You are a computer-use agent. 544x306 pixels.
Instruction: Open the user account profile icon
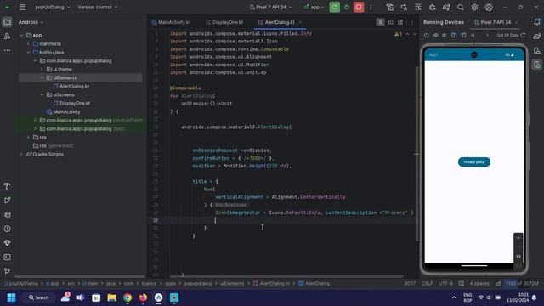(x=489, y=7)
